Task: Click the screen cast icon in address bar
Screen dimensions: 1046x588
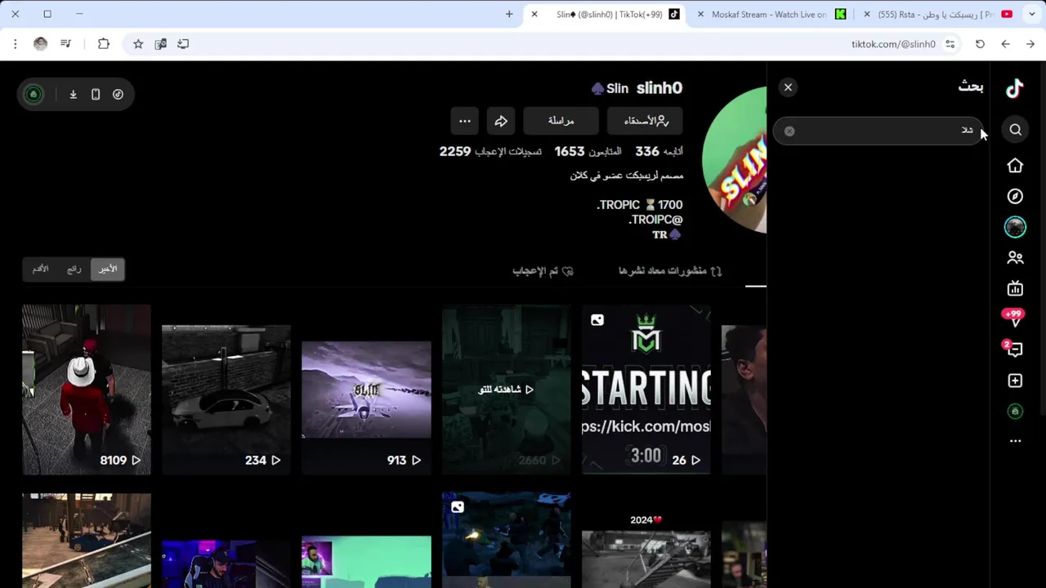Action: click(x=183, y=44)
